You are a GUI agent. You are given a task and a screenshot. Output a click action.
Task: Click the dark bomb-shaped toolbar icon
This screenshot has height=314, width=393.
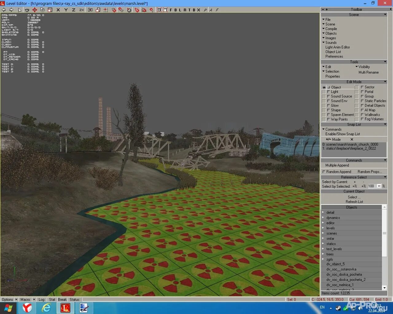[x=129, y=10]
